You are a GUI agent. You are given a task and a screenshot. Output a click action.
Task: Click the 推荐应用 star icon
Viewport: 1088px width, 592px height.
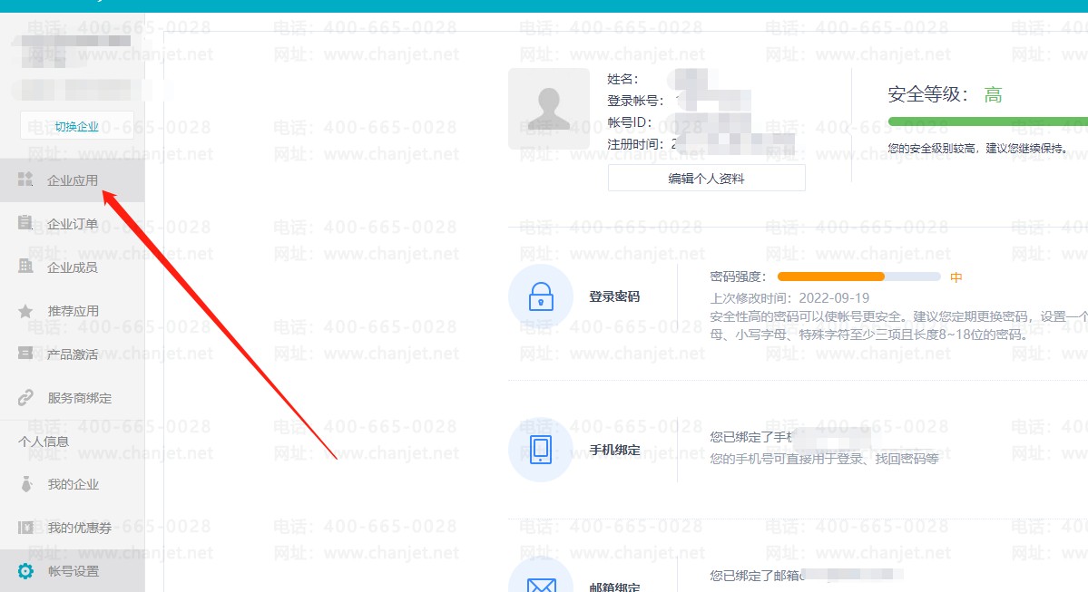[x=25, y=311]
